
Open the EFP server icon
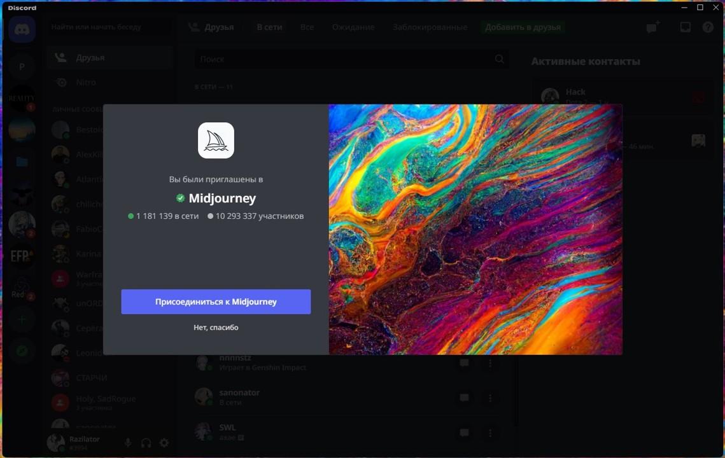click(x=22, y=256)
